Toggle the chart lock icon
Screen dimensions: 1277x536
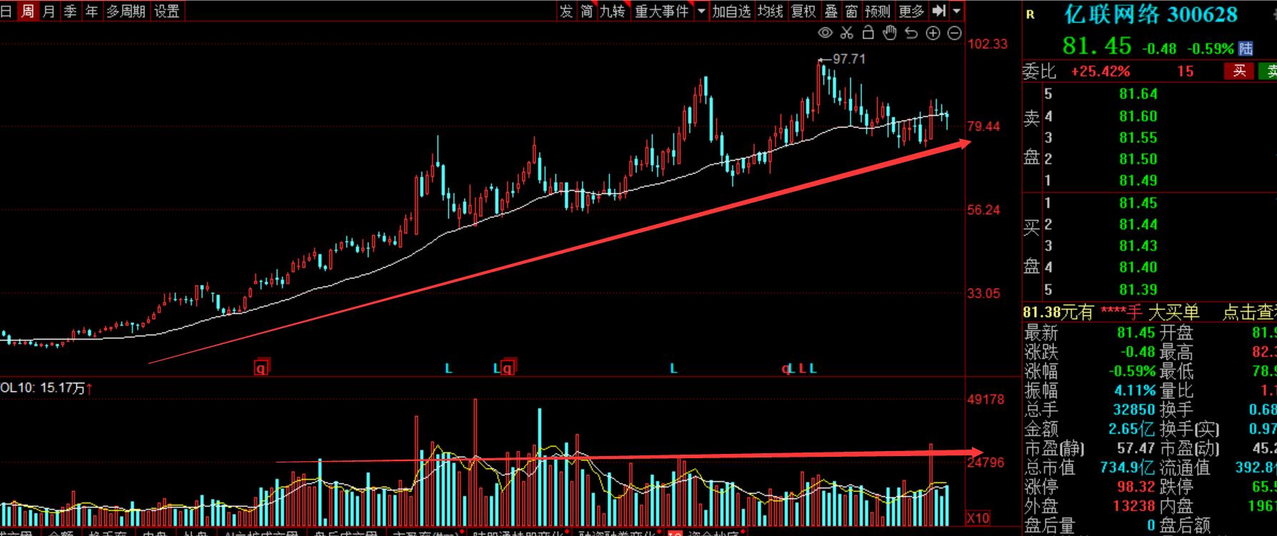point(868,33)
